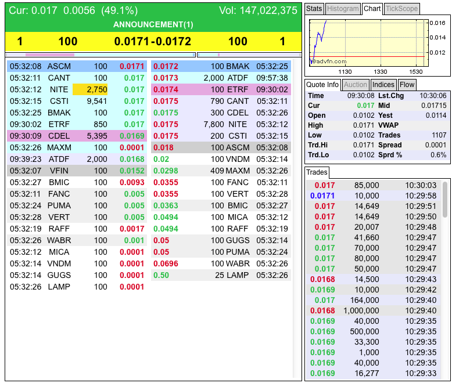452x383 pixels.
Task: Select the ETRF ask row at 0.0174
Action: point(221,89)
